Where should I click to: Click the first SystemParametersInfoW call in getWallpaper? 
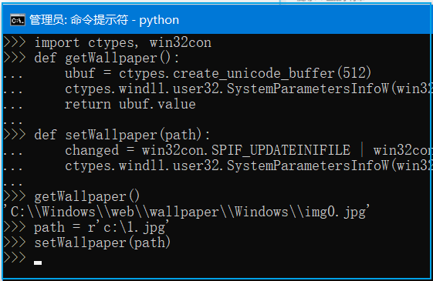pyautogui.click(x=308, y=89)
